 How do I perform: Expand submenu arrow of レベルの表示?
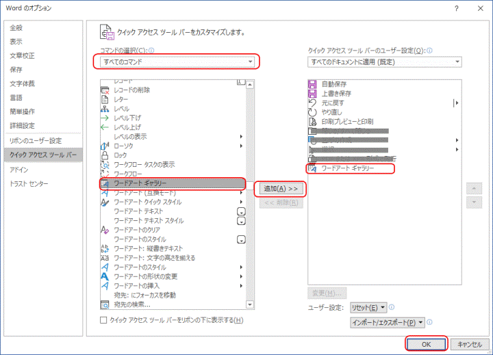pos(241,137)
